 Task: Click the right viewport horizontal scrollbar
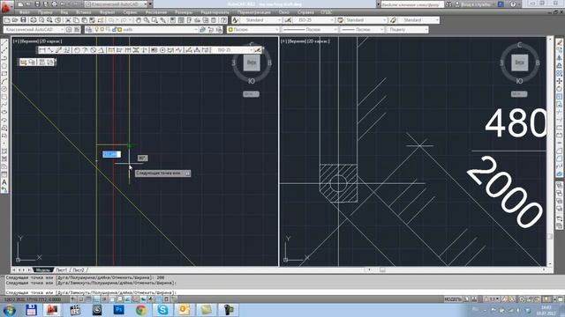pos(456,269)
